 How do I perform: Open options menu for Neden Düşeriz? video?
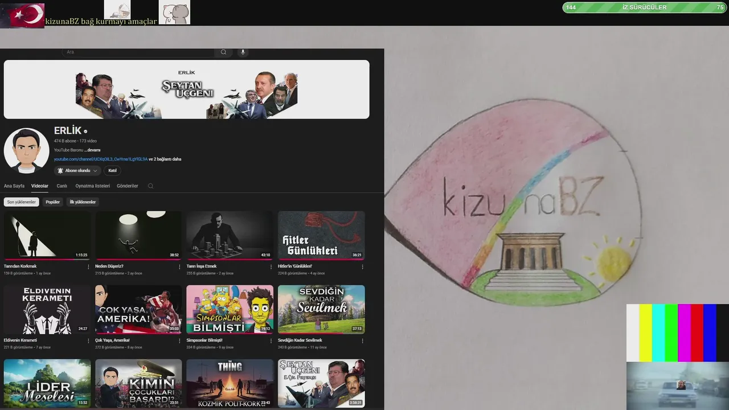(x=179, y=266)
